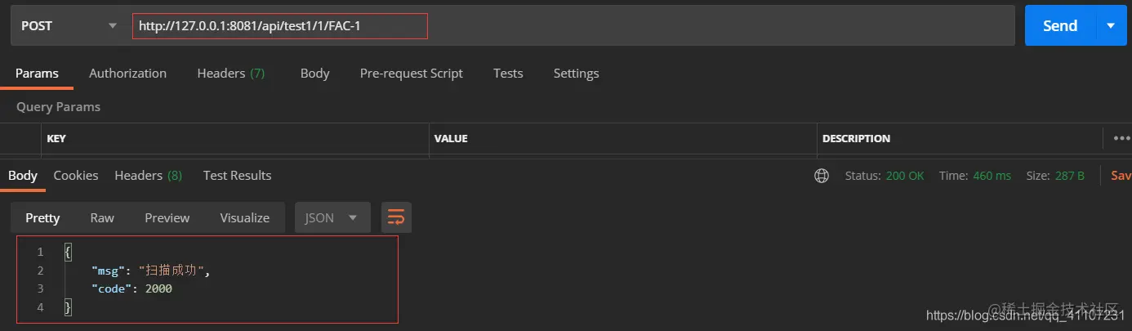Open the POST method dropdown

[69, 26]
